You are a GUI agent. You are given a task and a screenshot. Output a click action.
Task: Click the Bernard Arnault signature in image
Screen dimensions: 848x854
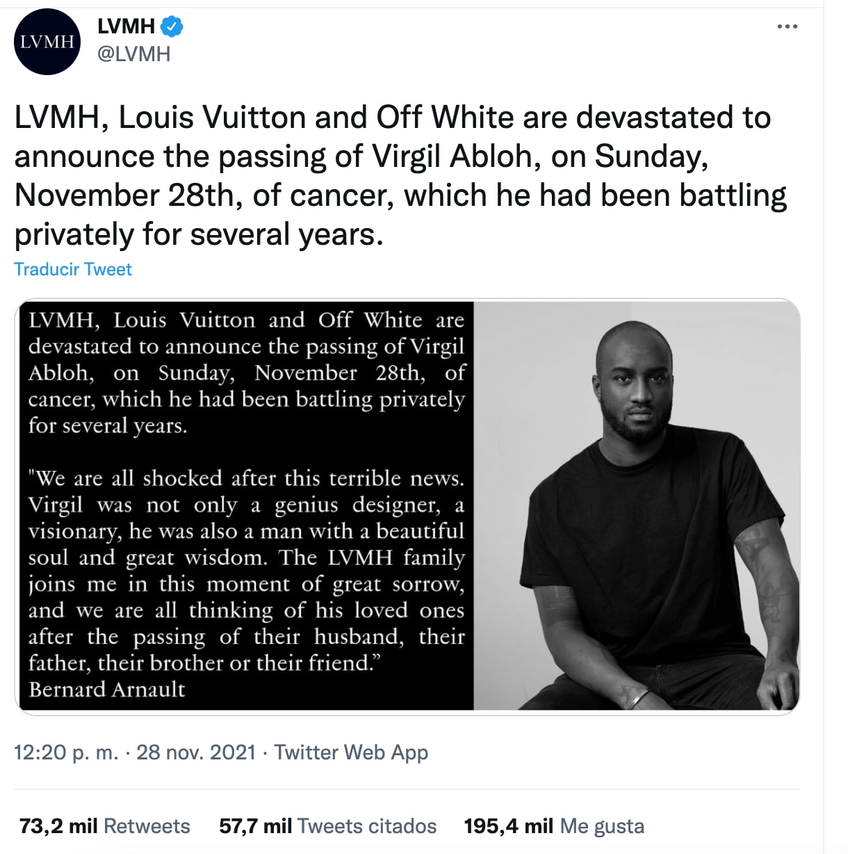(x=107, y=689)
